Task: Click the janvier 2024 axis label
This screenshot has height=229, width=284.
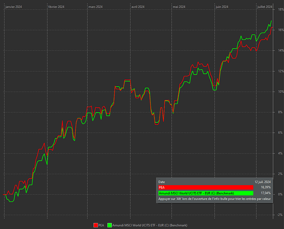Action: click(14, 7)
